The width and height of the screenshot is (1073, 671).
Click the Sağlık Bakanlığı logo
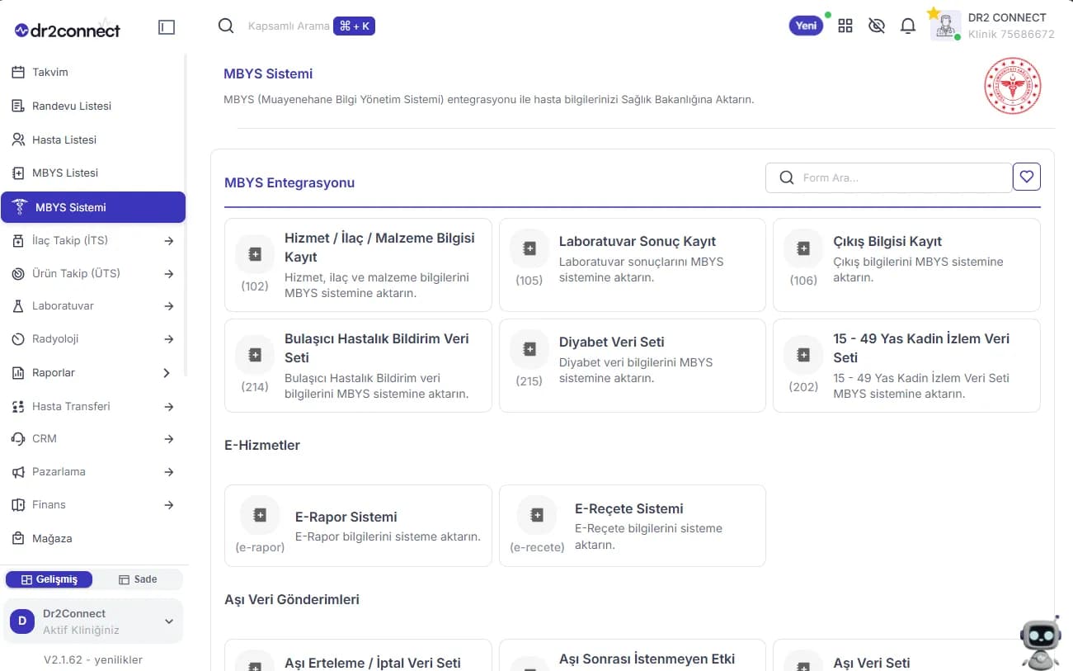point(1013,86)
